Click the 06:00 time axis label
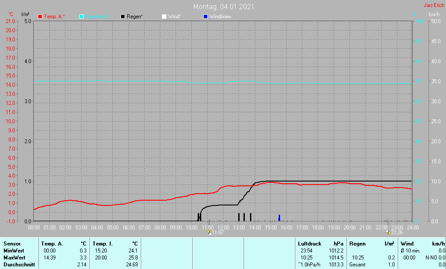The width and height of the screenshot is (446, 269). pos(128,228)
